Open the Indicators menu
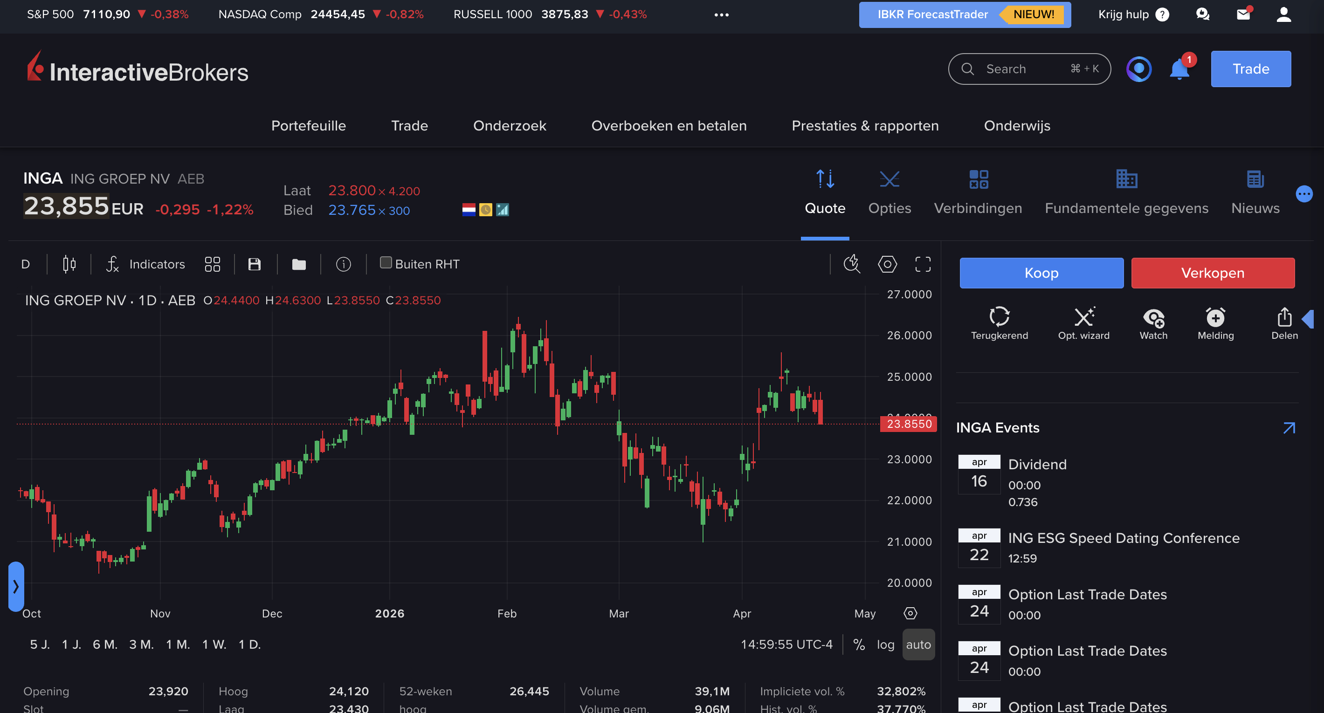The width and height of the screenshot is (1324, 713). point(145,264)
